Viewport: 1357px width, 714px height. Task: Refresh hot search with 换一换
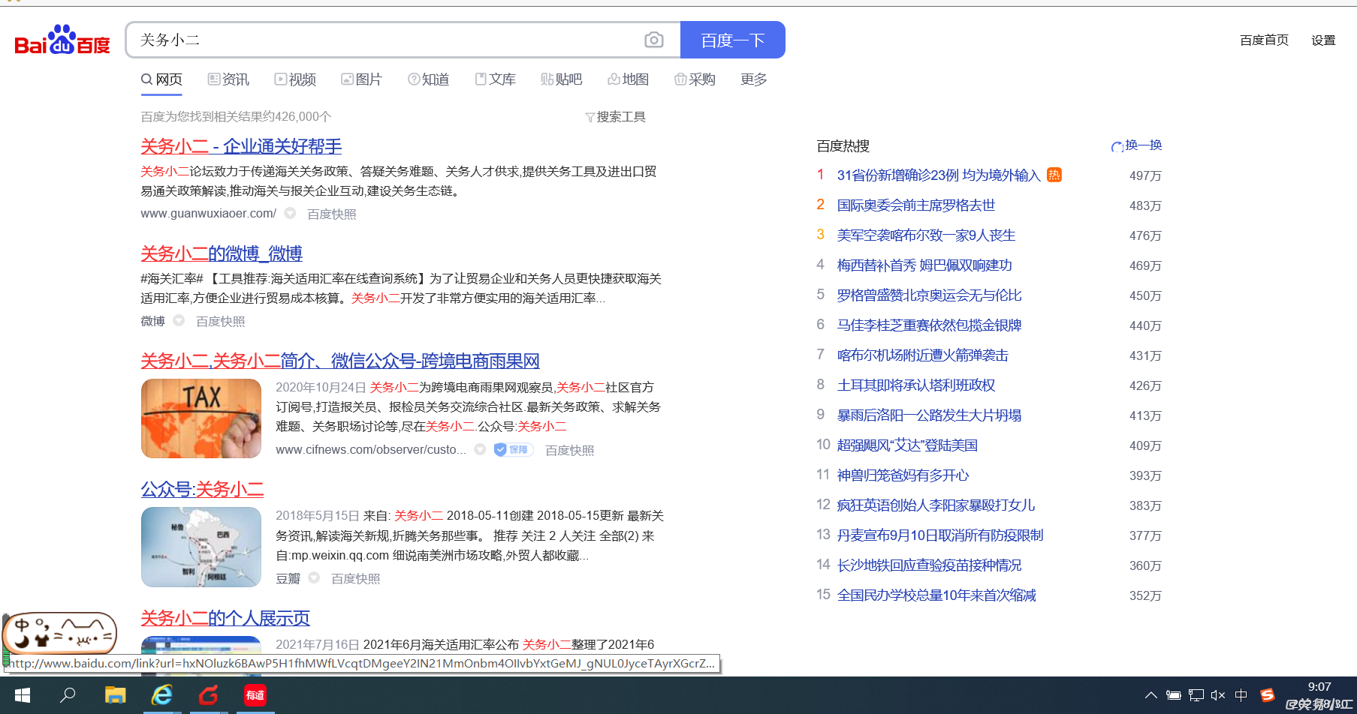1137,145
